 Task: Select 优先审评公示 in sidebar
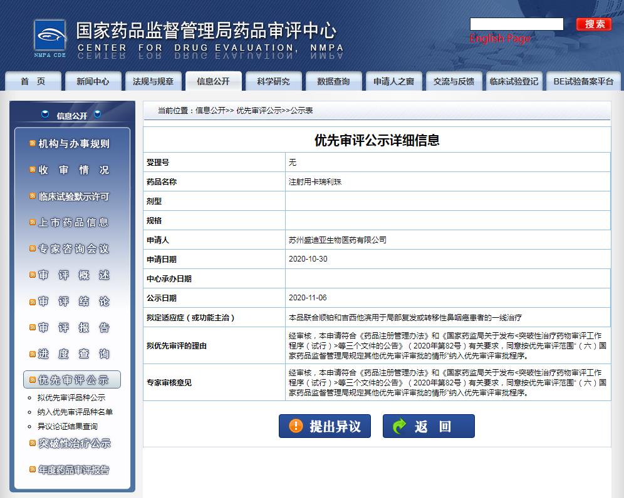[x=72, y=380]
